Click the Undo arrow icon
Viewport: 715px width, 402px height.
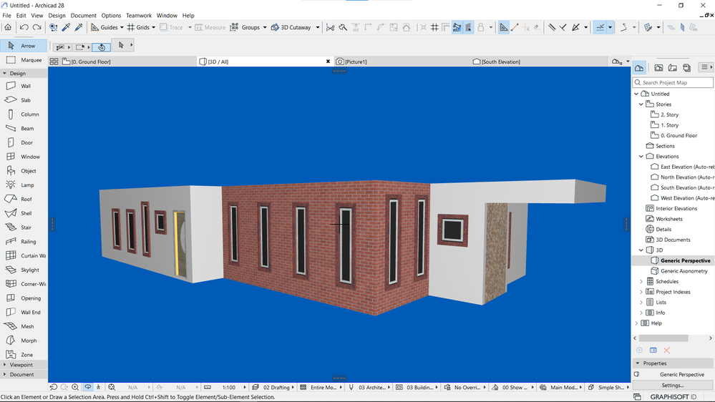tap(24, 27)
